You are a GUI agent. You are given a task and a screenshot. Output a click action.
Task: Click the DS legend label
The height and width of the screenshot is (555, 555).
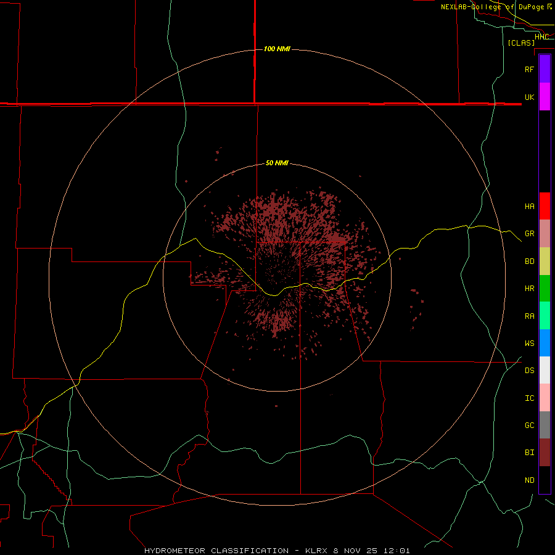(x=529, y=371)
